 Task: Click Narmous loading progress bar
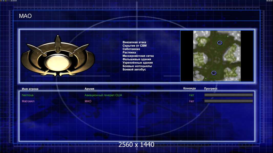(229, 95)
